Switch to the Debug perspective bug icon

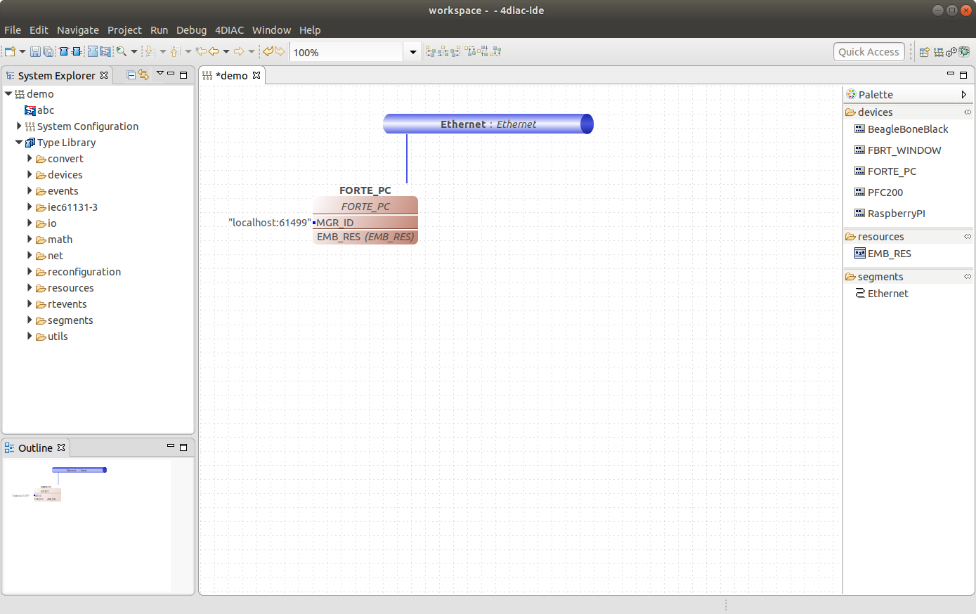click(x=964, y=52)
